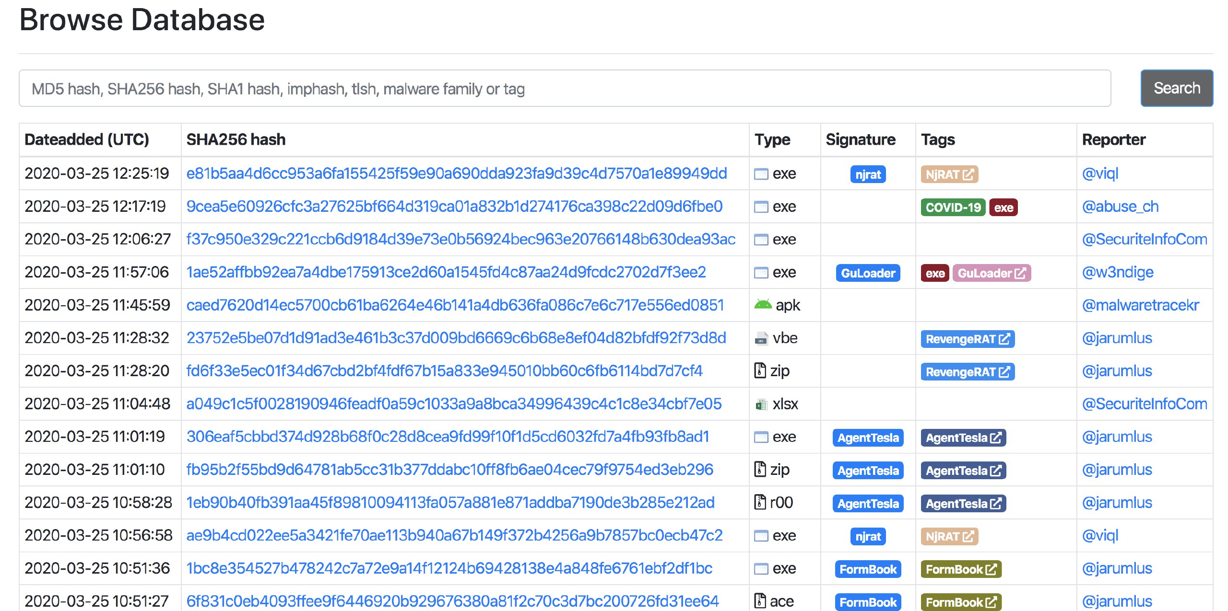This screenshot has height=611, width=1228.
Task: Focus the hash search input field
Action: 565,89
